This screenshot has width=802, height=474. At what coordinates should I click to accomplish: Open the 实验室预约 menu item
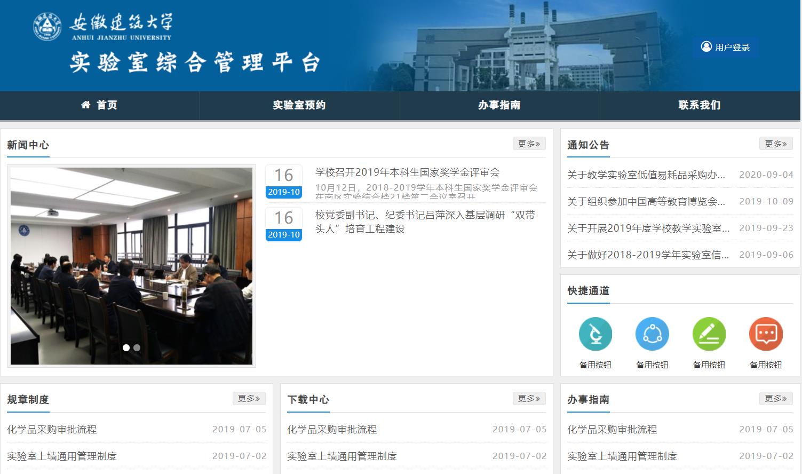coord(299,105)
